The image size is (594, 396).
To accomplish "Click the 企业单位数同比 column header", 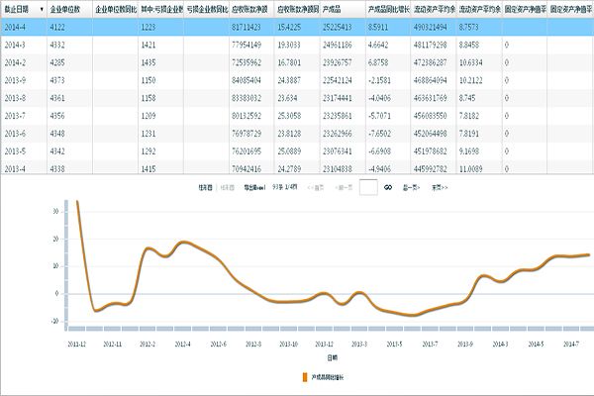I will [116, 10].
